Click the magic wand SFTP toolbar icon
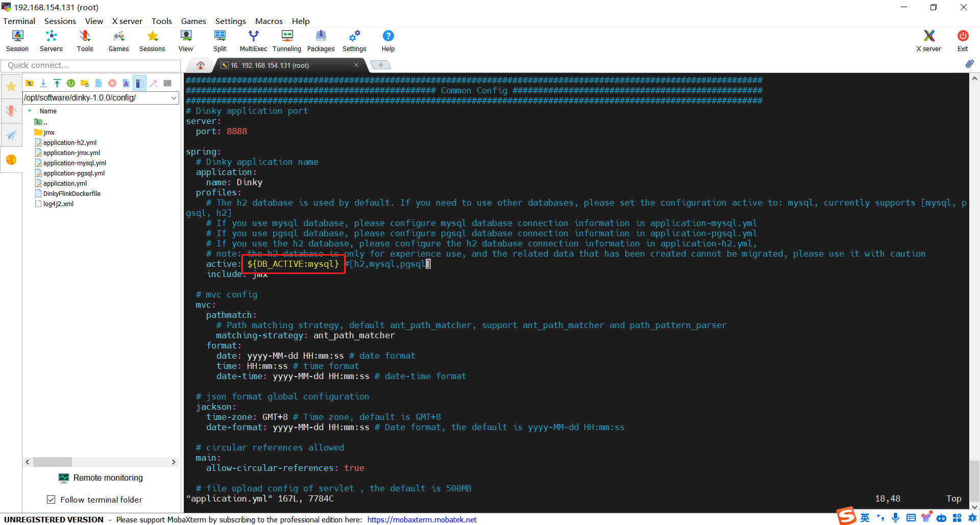Screen dimensions: 980x525 [x=154, y=83]
